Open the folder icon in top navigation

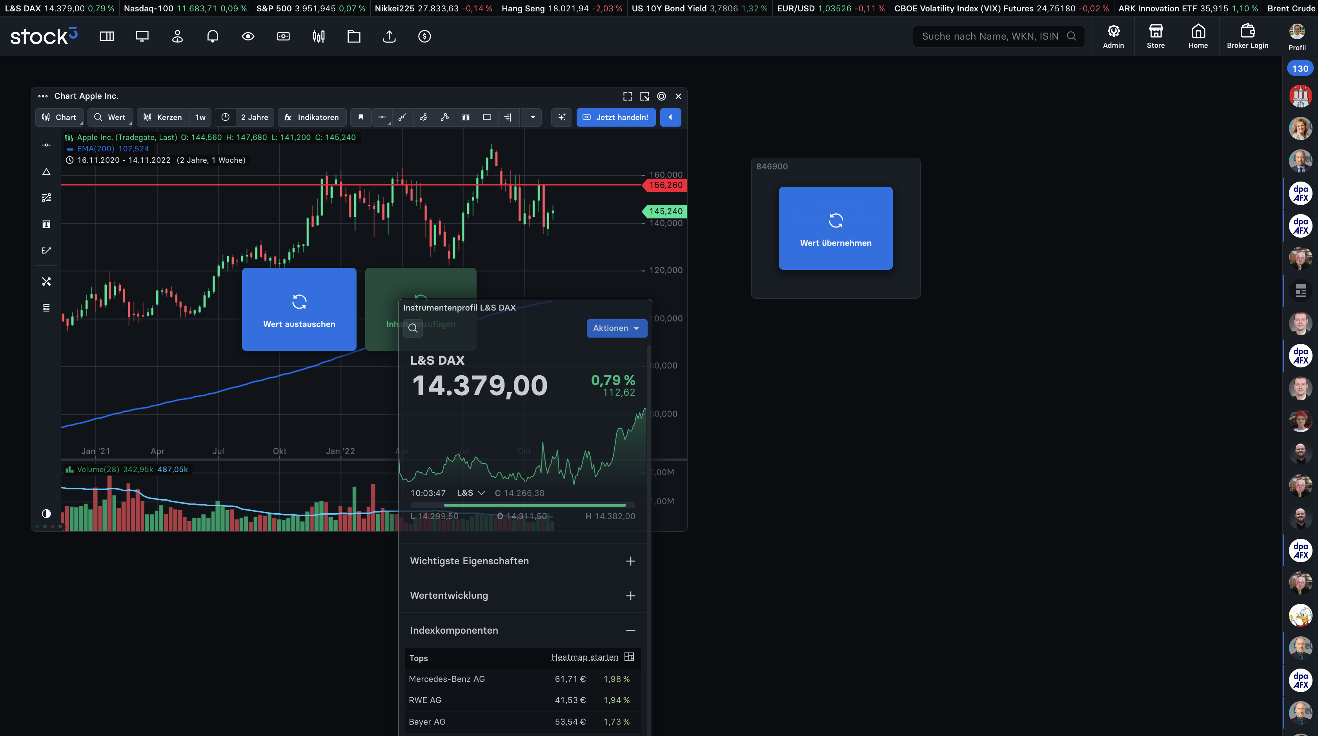pyautogui.click(x=353, y=36)
